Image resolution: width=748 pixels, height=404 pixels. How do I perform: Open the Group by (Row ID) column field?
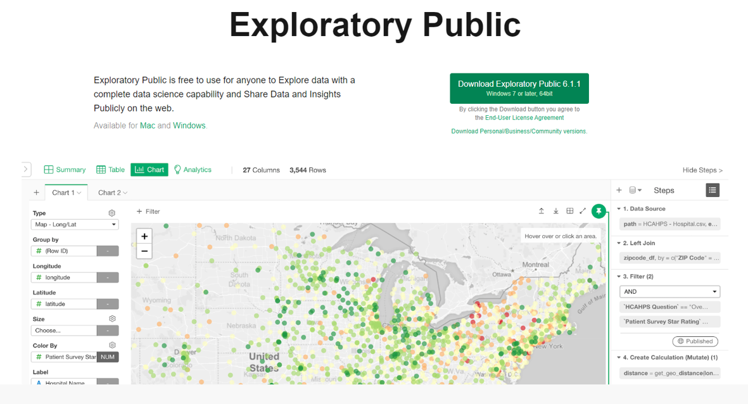click(x=64, y=251)
